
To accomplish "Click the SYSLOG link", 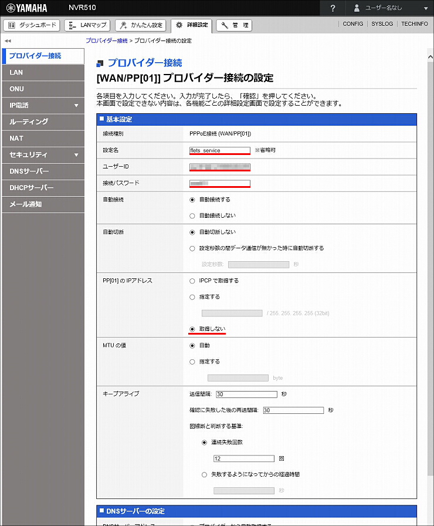I will click(x=382, y=24).
